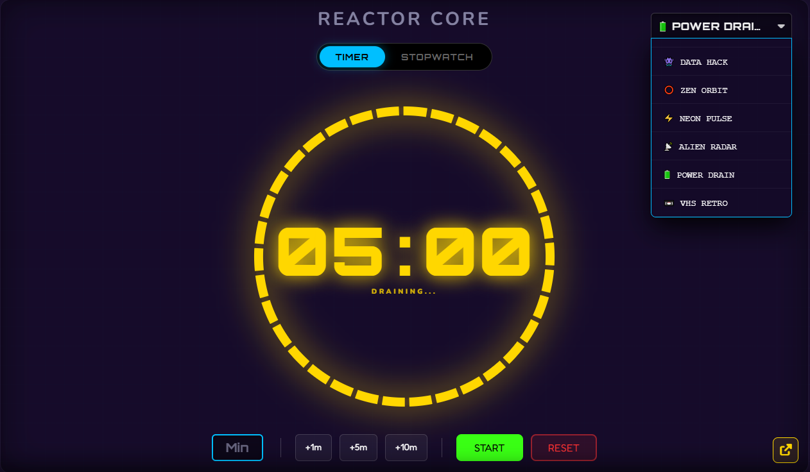Select DATA HACK from the theme menu
Viewport: 810px width, 472px height.
click(703, 62)
